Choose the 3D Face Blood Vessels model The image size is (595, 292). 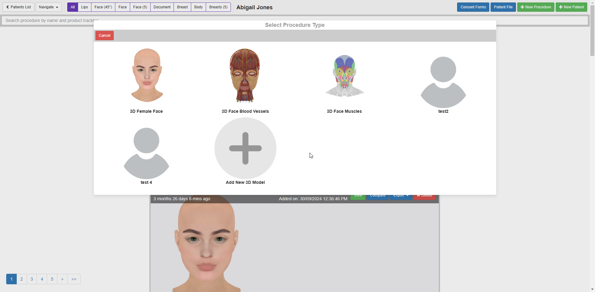coord(245,76)
